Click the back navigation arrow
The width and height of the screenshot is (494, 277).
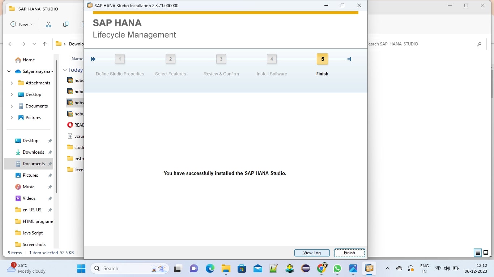coord(10,44)
